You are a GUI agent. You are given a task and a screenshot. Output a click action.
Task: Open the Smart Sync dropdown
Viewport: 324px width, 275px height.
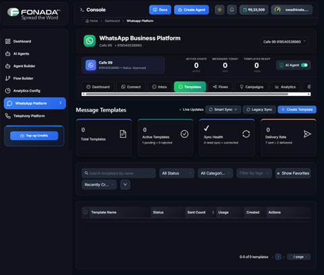point(223,109)
